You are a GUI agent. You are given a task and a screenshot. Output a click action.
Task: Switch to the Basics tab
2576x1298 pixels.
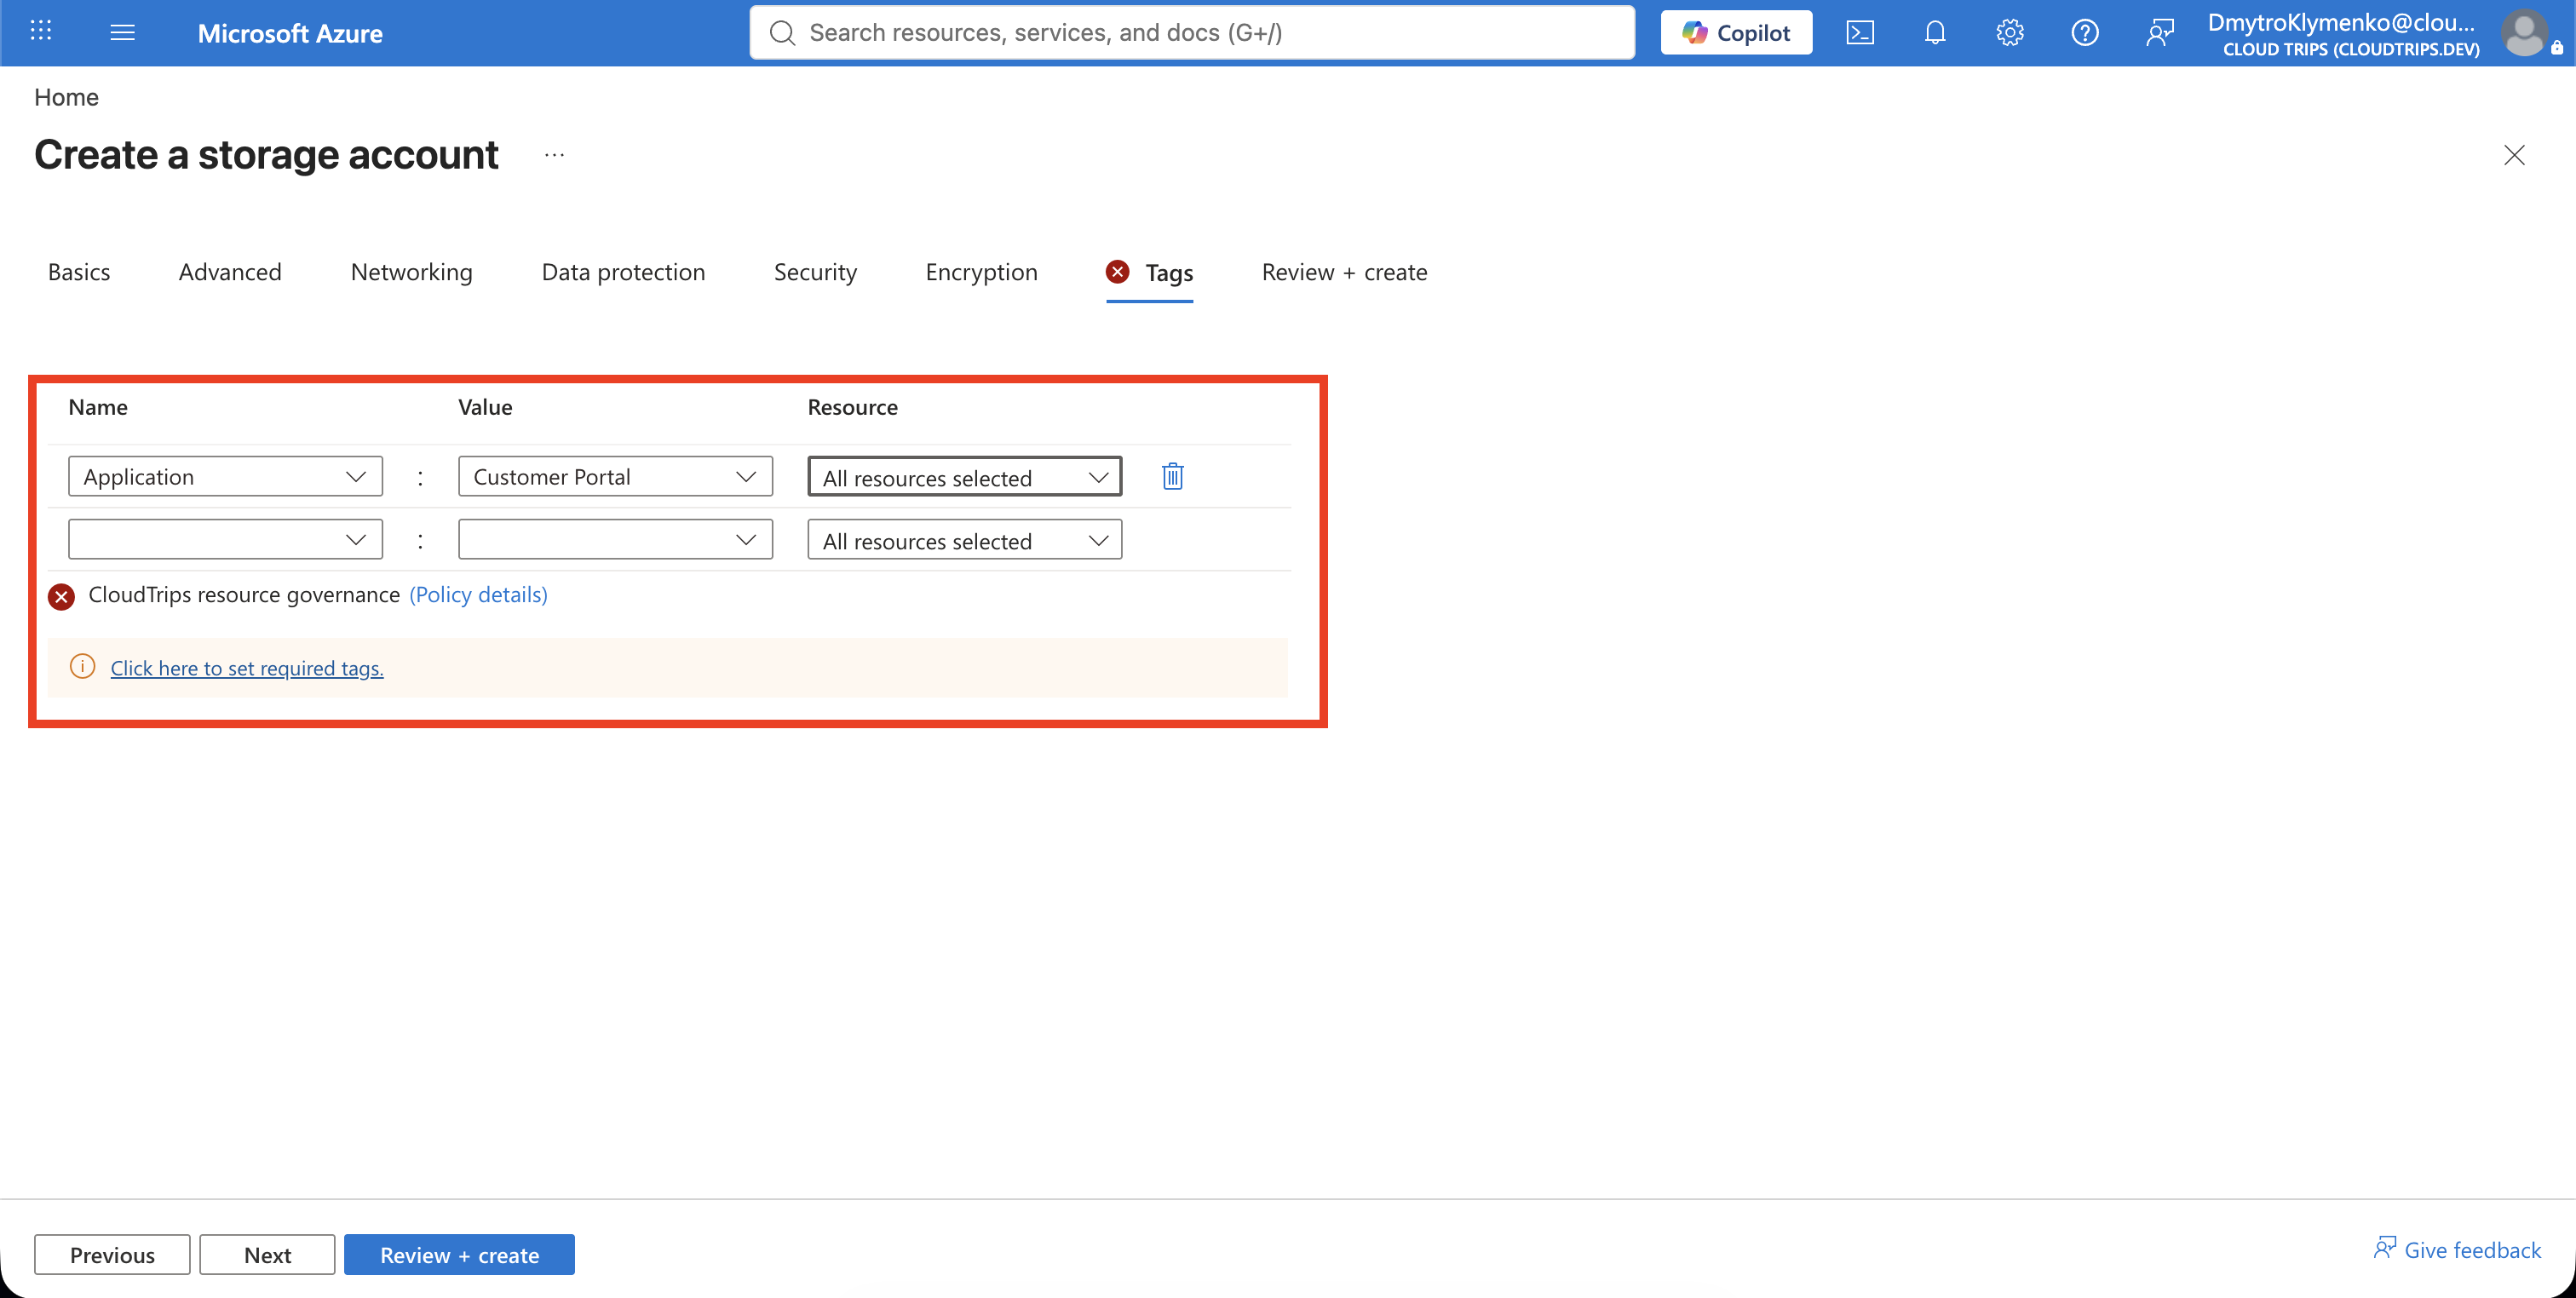click(x=79, y=272)
